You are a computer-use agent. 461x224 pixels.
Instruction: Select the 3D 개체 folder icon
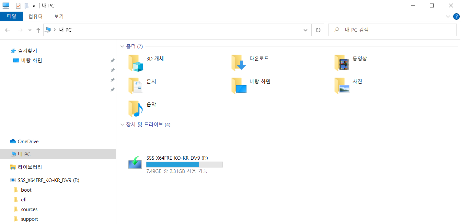[135, 63]
